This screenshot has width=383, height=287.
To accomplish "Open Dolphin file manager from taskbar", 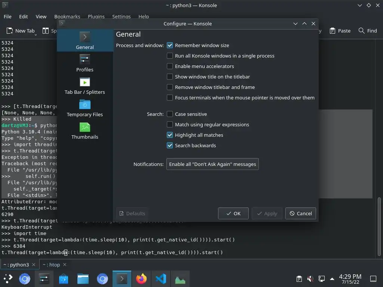I will coord(83,279).
